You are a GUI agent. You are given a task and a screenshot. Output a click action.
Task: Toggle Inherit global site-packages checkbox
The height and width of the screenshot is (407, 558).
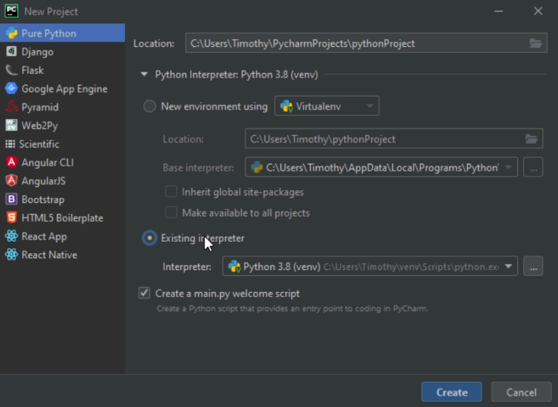pos(171,191)
